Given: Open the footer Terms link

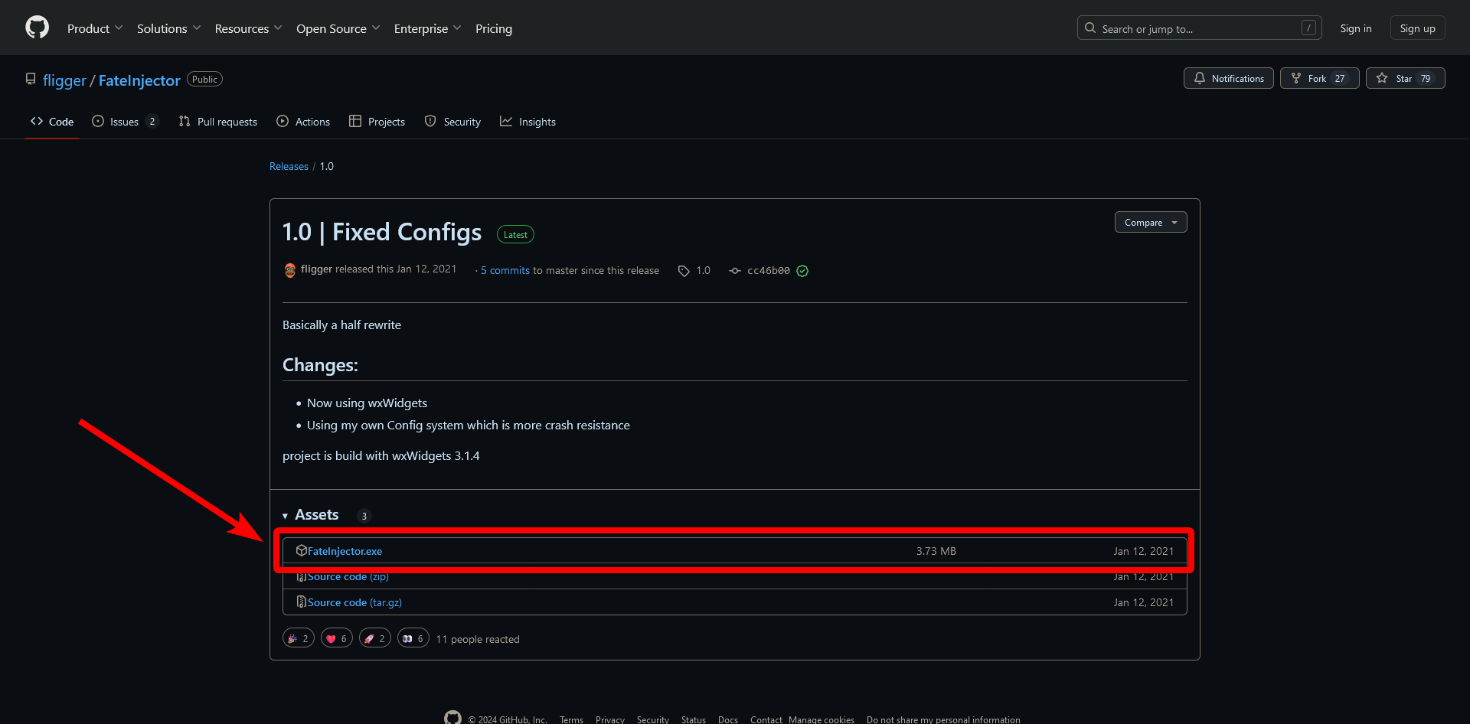Looking at the screenshot, I should [x=571, y=719].
